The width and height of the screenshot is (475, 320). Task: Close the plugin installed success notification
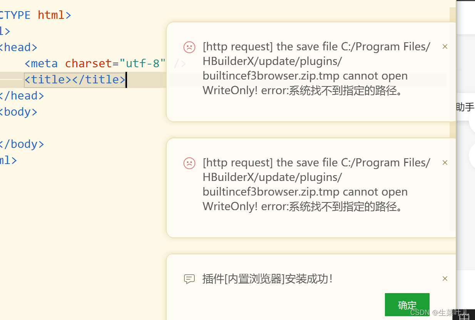coord(445,279)
